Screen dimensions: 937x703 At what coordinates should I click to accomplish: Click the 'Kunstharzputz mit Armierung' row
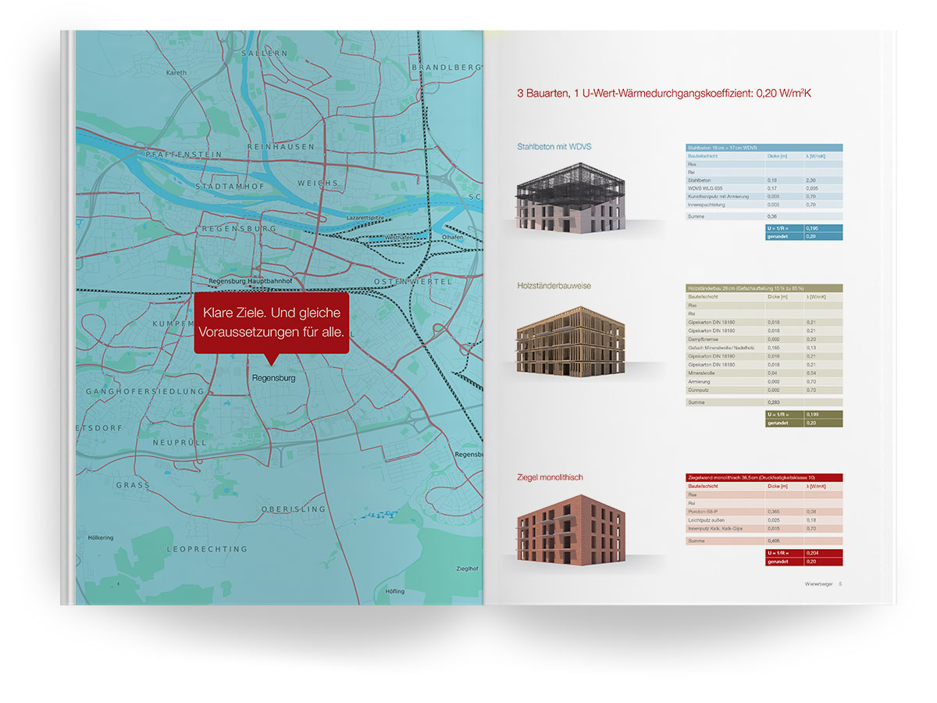[764, 196]
